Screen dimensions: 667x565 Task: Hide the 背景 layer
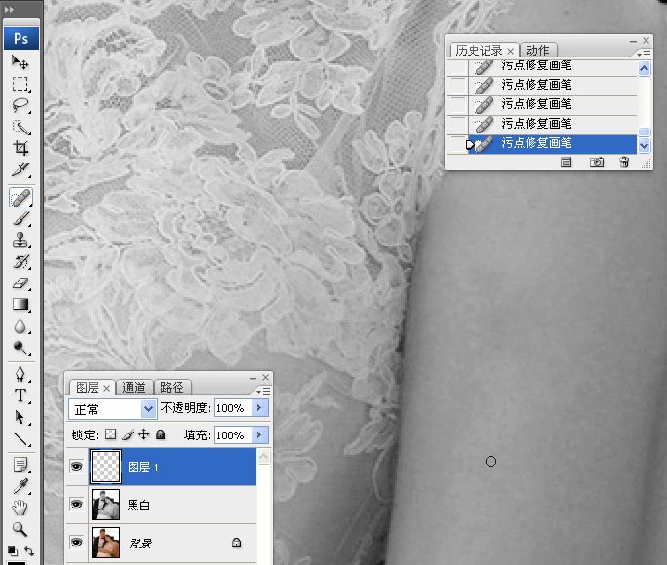point(77,542)
